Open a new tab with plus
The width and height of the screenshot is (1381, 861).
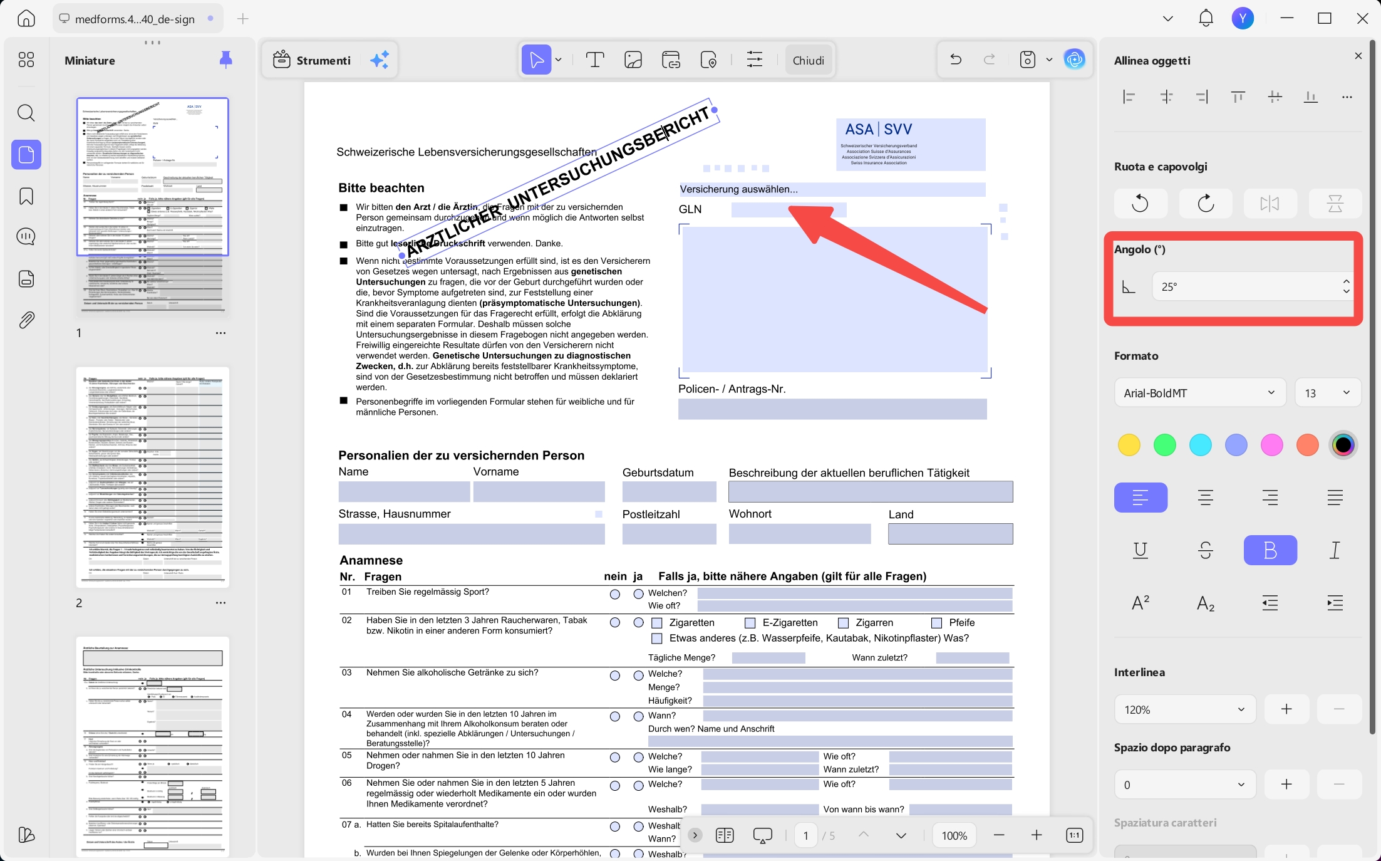(x=243, y=19)
